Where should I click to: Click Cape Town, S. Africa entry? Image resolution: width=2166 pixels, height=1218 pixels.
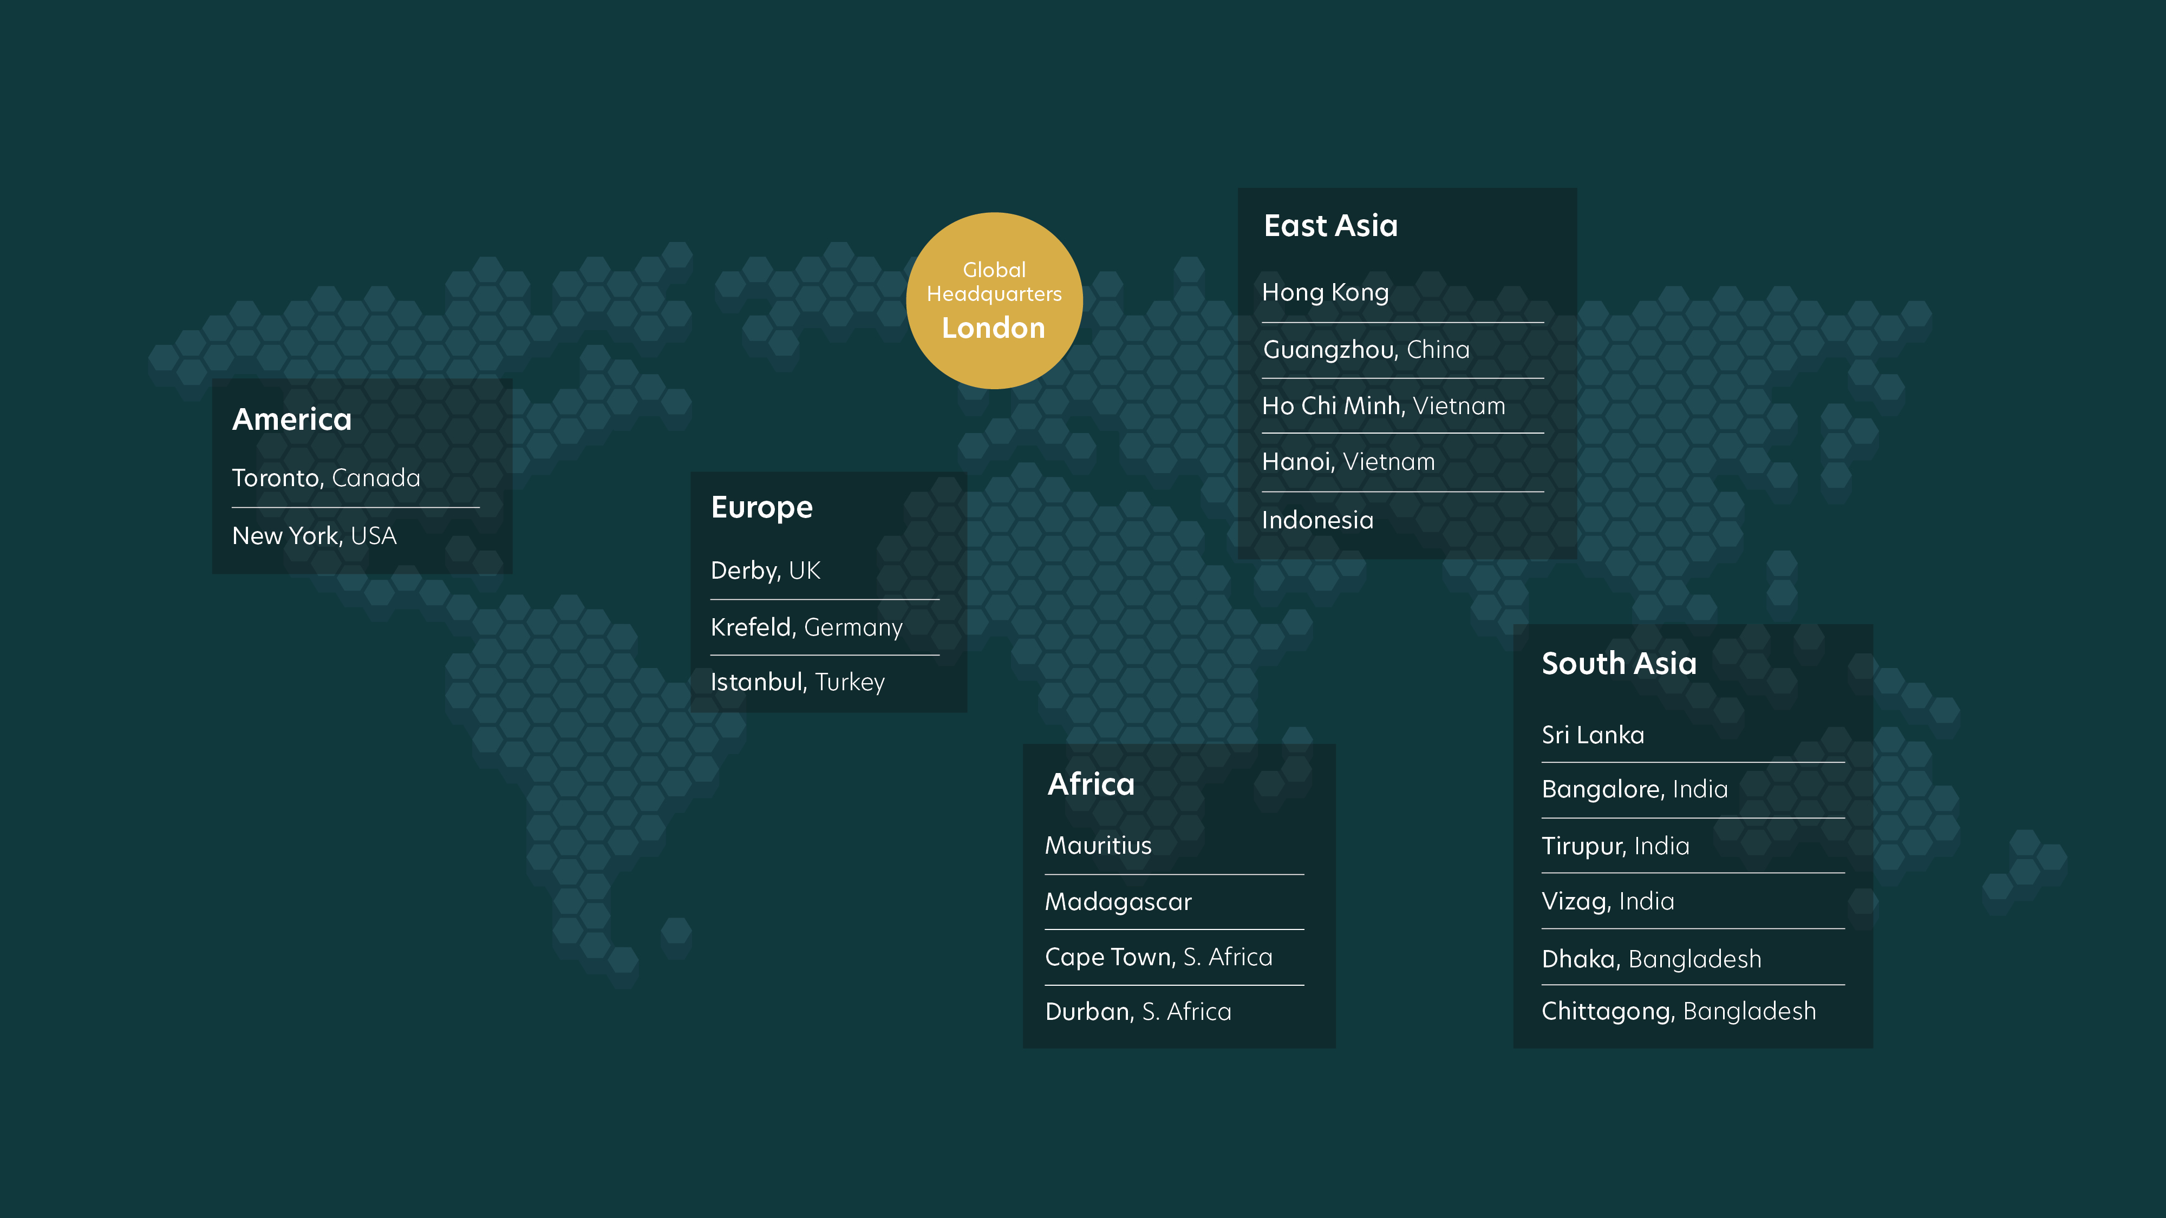[1159, 958]
